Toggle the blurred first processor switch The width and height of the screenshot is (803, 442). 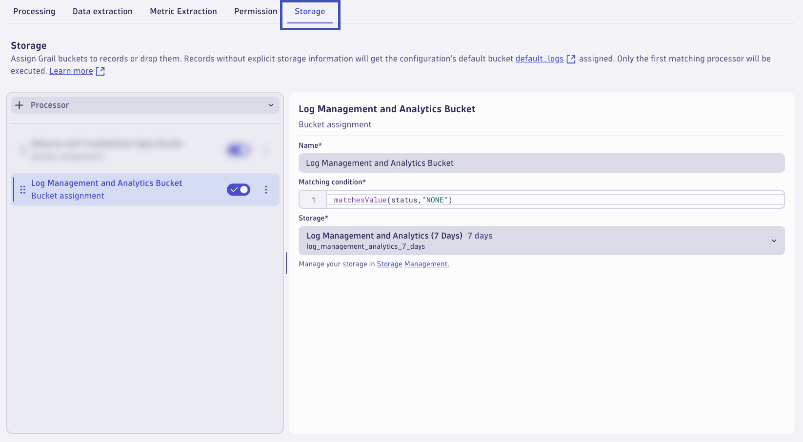[x=239, y=150]
